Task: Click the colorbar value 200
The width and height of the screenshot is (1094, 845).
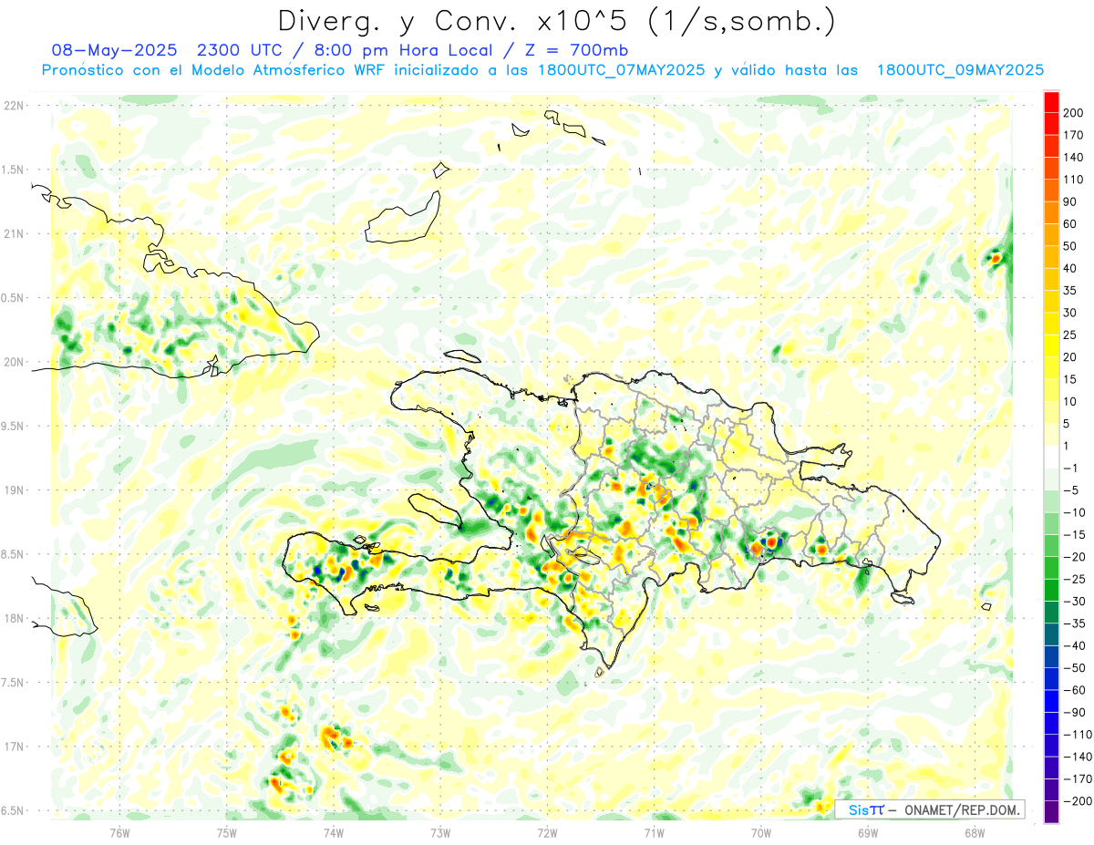Action: click(x=1073, y=113)
